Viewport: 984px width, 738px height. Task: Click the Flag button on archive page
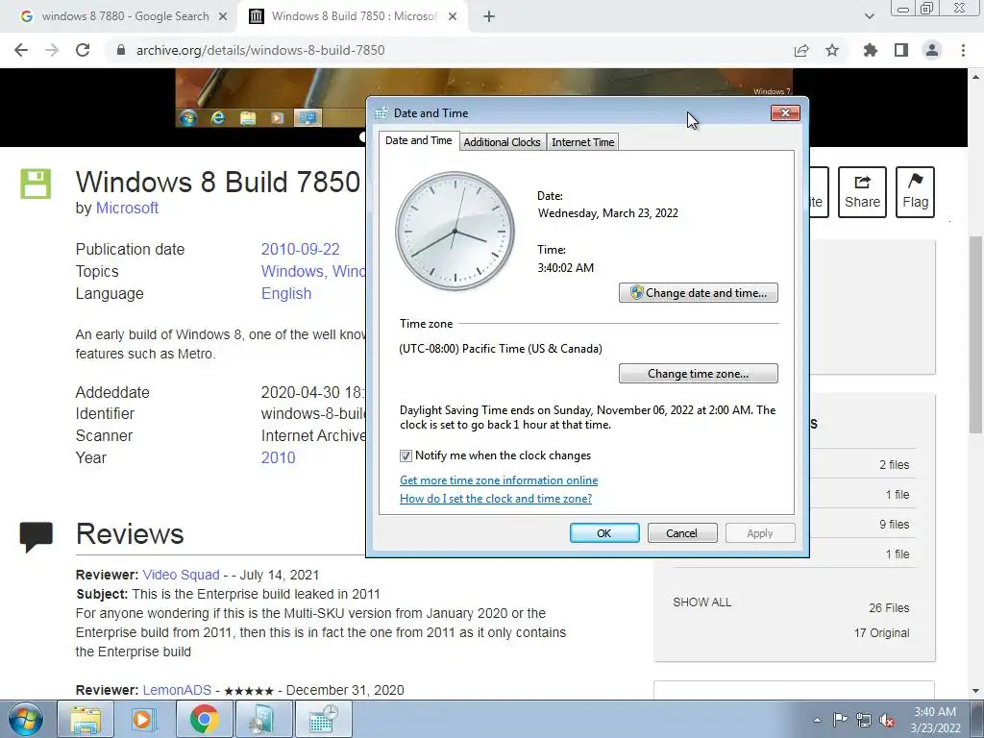pos(915,192)
